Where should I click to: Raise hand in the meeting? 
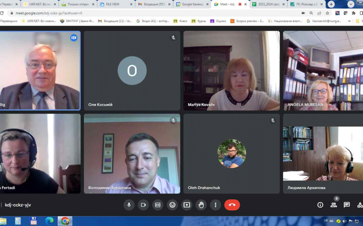point(201,205)
